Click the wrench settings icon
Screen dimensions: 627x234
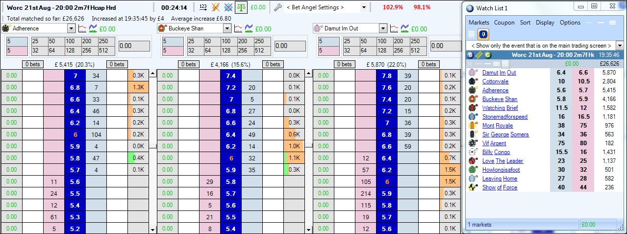click(x=278, y=7)
